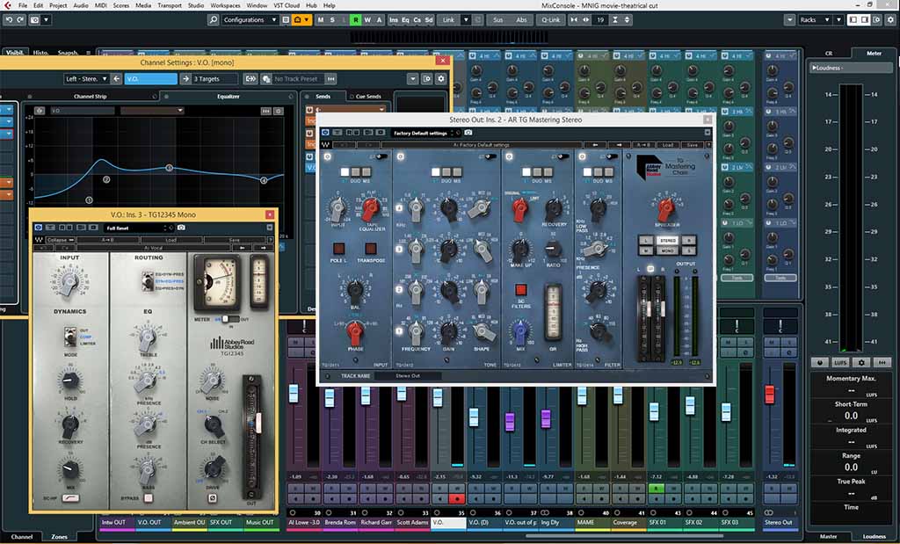Viewport: 900px width, 544px height.
Task: Click the edit channel icon left of No Track Preset
Action: point(265,78)
